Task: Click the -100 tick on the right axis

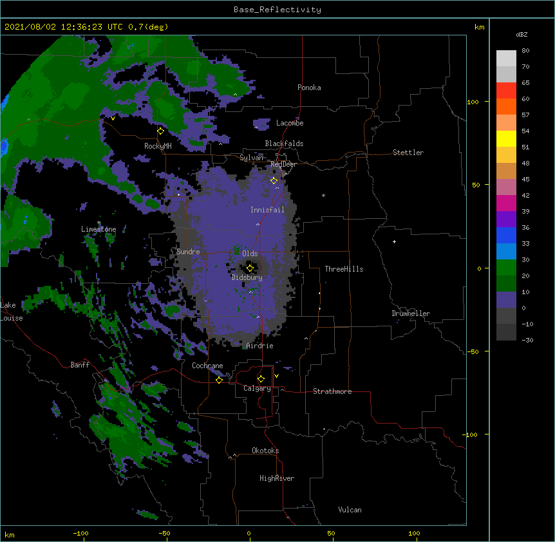Action: coord(471,435)
